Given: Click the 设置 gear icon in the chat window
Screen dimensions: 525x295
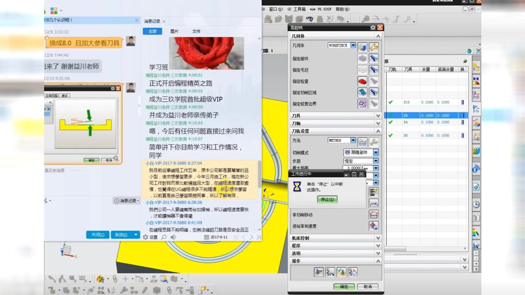Looking at the screenshot, I should [145, 237].
